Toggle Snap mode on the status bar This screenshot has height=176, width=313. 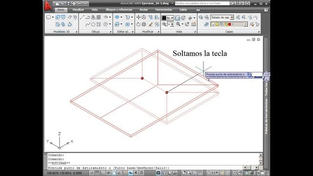[x=92, y=173]
